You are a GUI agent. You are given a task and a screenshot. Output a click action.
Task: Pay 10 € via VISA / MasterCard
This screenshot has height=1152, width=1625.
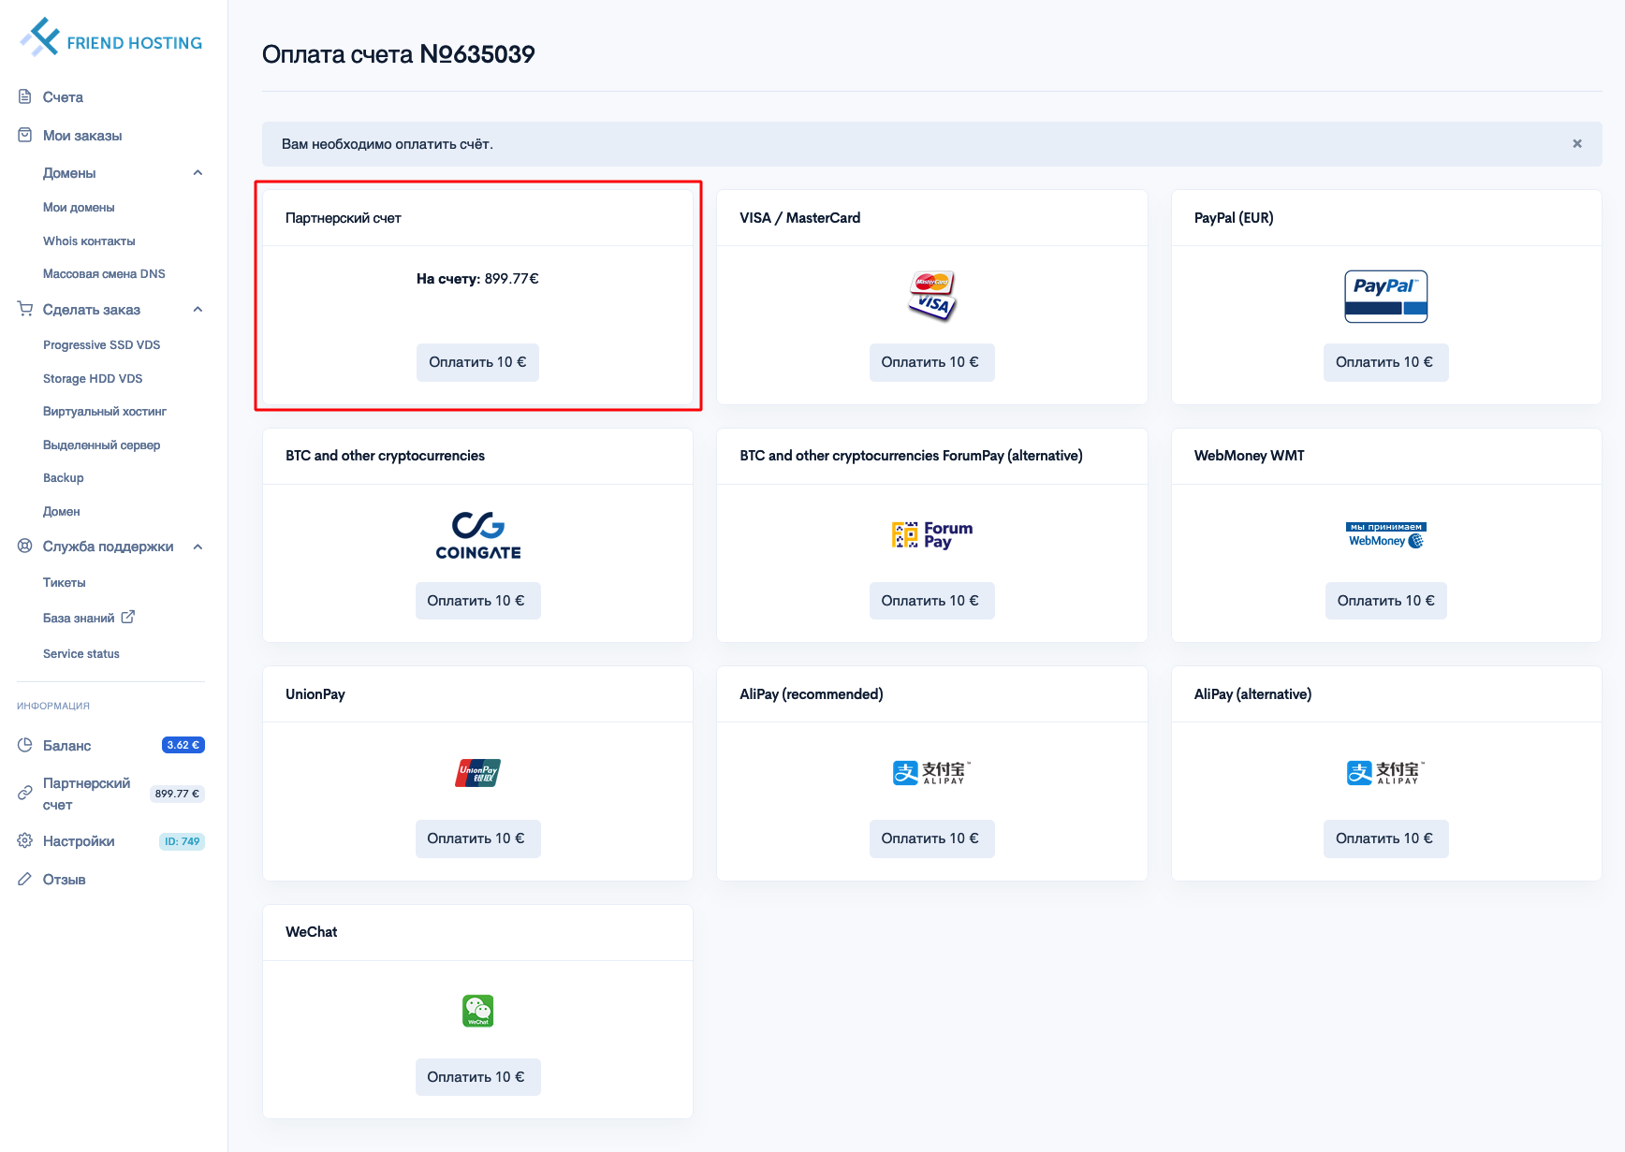pyautogui.click(x=931, y=362)
